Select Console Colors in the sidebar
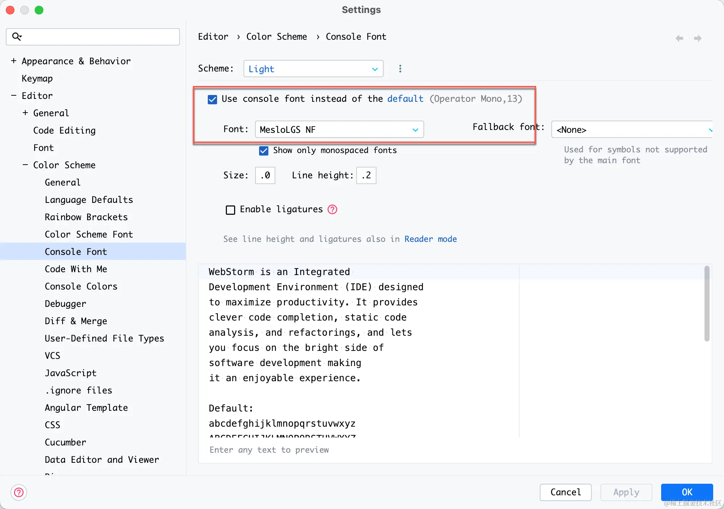The height and width of the screenshot is (509, 724). click(x=81, y=286)
